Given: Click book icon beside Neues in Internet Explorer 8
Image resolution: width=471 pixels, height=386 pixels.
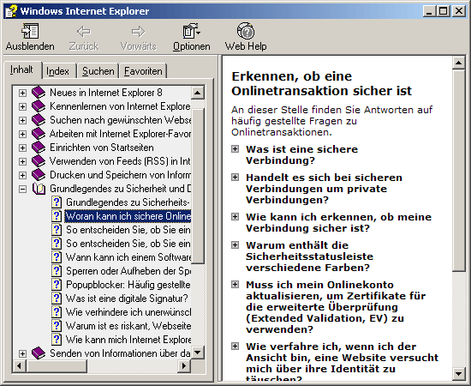Looking at the screenshot, I should 39,93.
